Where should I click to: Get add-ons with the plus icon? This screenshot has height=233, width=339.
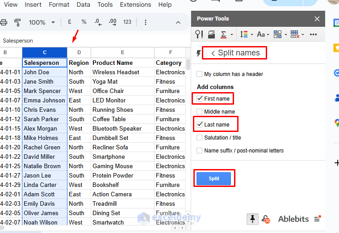tap(337, 163)
